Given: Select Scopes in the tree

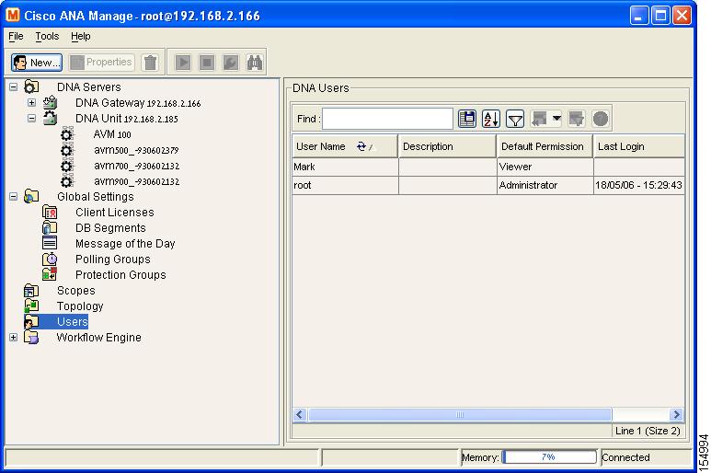Looking at the screenshot, I should (x=76, y=291).
